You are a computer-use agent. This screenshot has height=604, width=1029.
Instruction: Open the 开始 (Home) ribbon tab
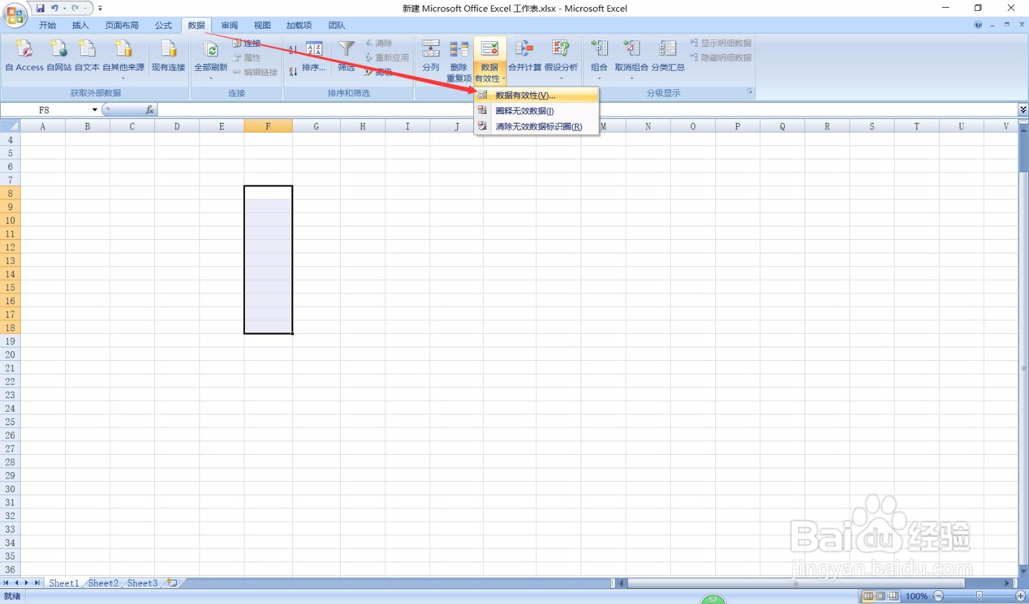click(x=47, y=25)
